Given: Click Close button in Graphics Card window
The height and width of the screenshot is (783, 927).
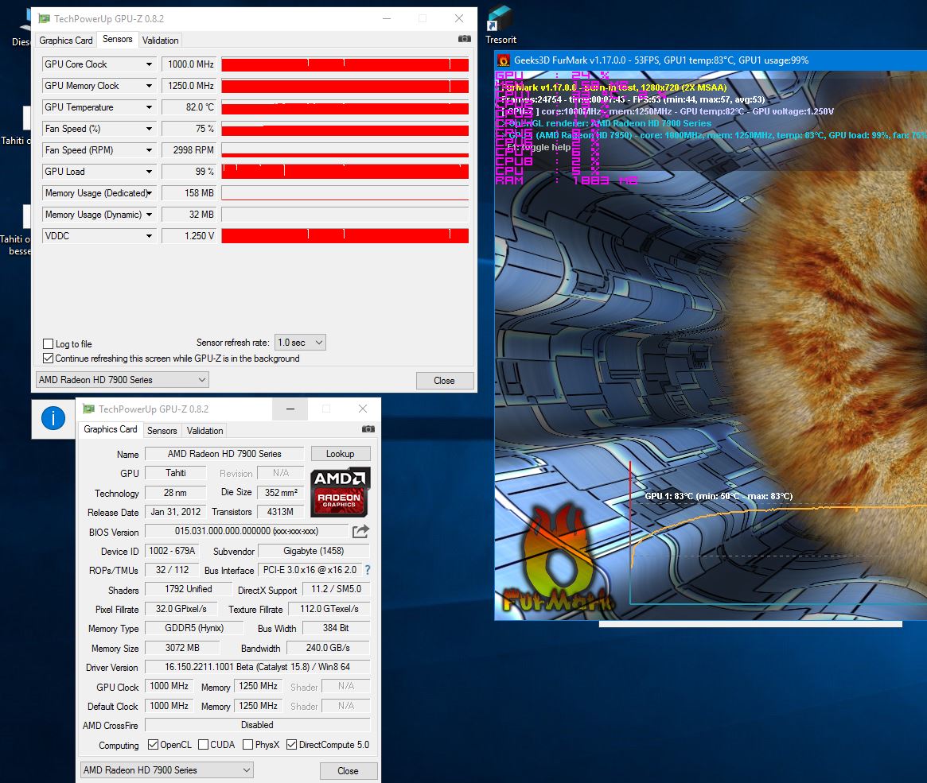Looking at the screenshot, I should tap(349, 770).
